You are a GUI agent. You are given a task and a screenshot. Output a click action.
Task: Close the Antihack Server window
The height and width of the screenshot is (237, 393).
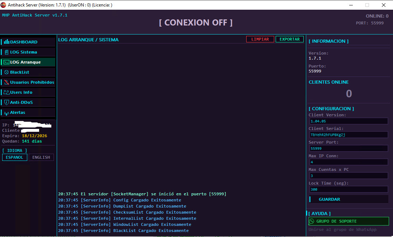(383, 5)
